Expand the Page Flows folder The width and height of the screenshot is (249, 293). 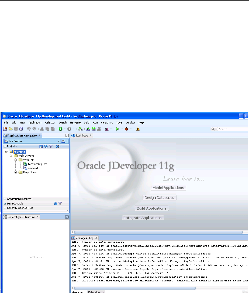coord(16,172)
